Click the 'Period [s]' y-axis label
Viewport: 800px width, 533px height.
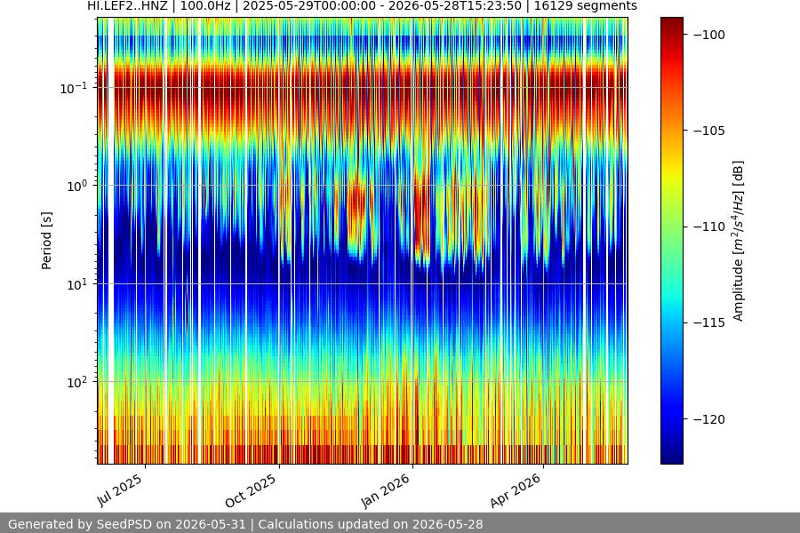pos(46,241)
